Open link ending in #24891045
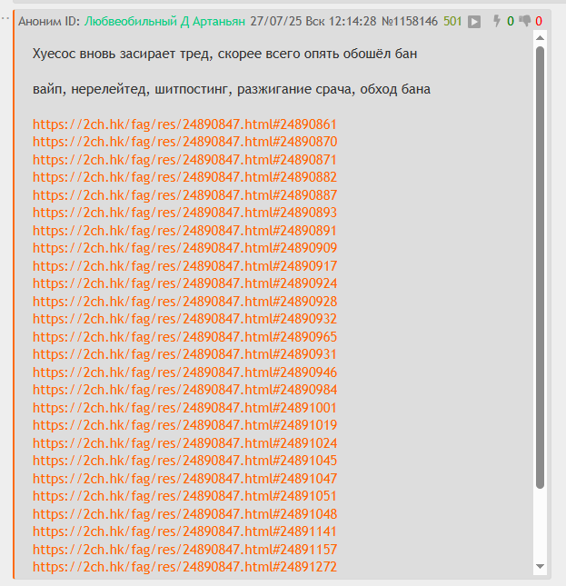 coord(185,462)
